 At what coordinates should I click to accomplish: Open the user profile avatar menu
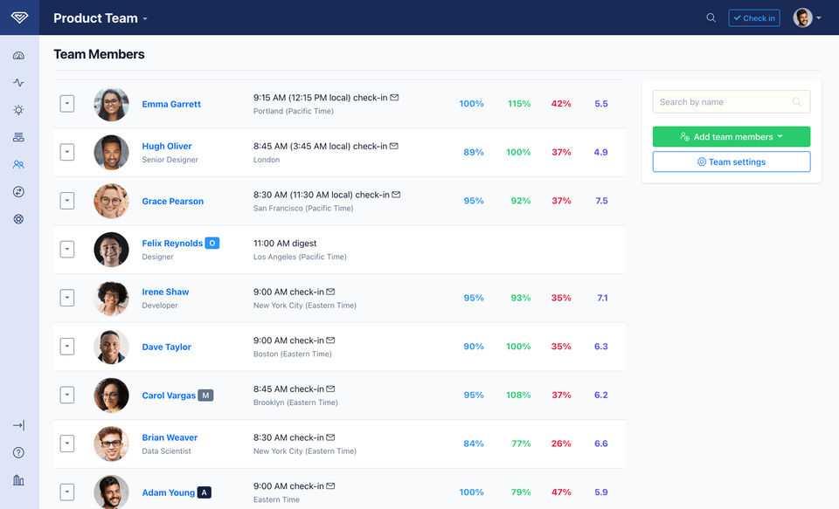click(x=807, y=17)
